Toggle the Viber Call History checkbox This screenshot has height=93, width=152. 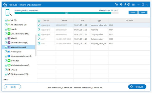(6, 47)
